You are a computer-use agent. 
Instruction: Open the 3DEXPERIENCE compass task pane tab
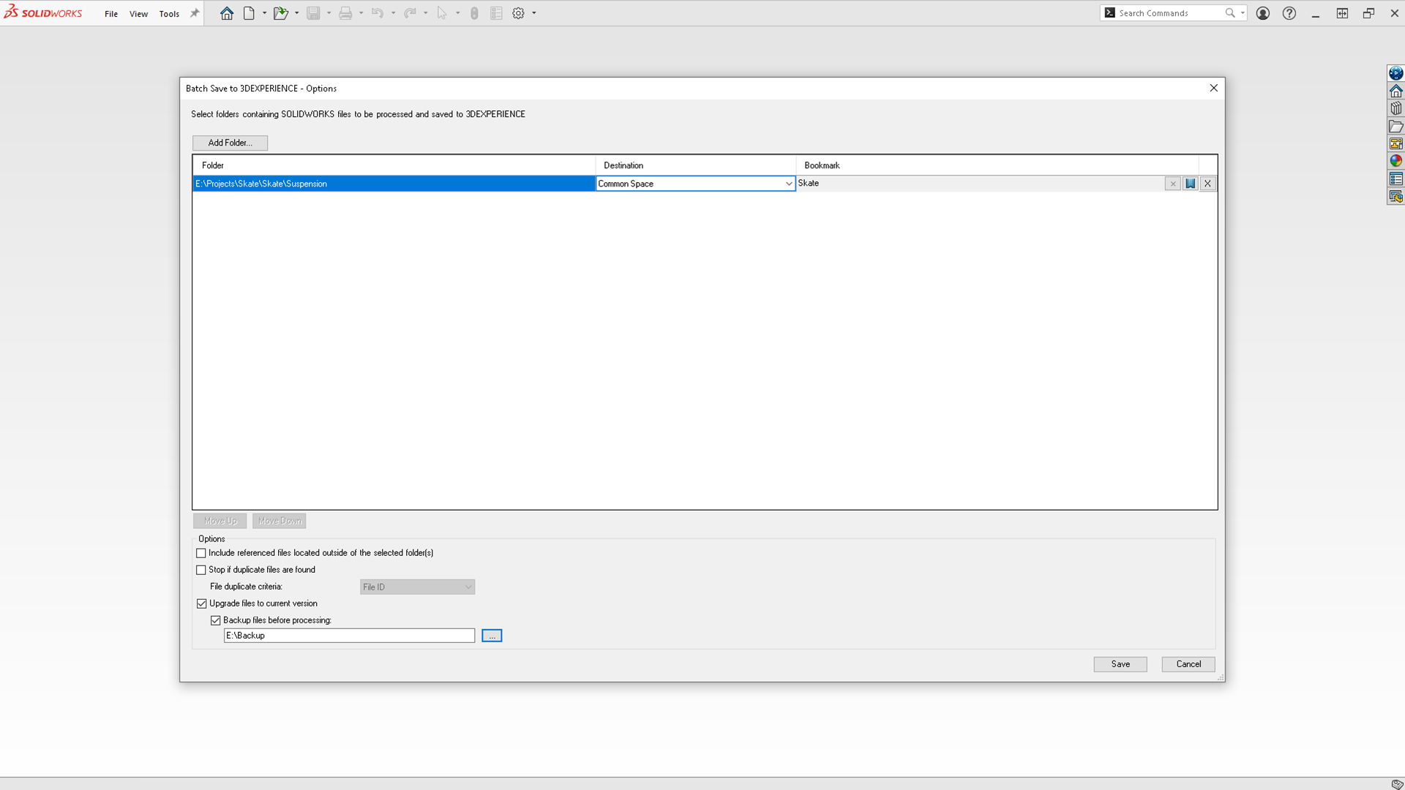(x=1395, y=73)
